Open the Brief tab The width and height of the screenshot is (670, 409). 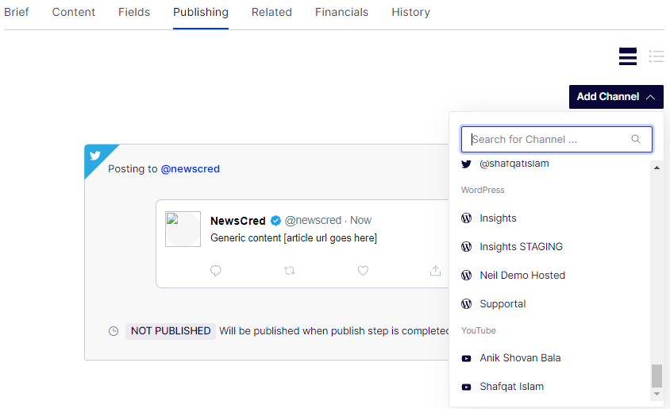[x=16, y=12]
